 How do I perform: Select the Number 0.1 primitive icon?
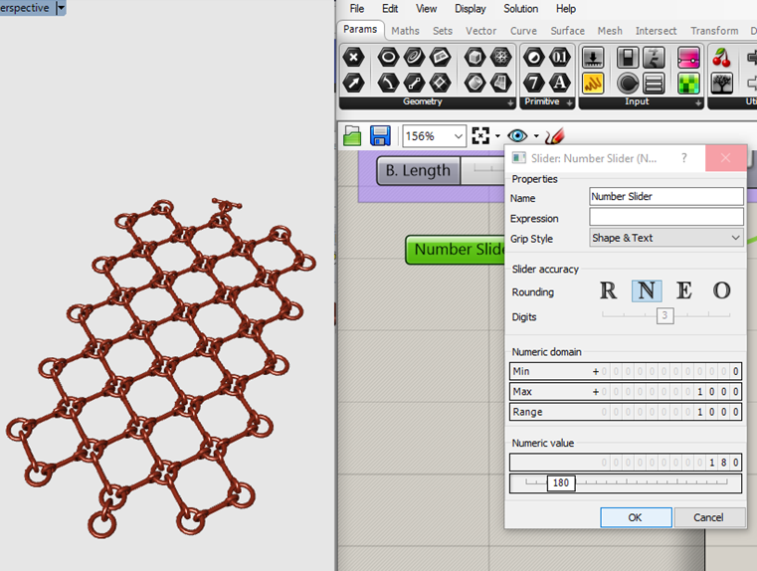tap(559, 58)
